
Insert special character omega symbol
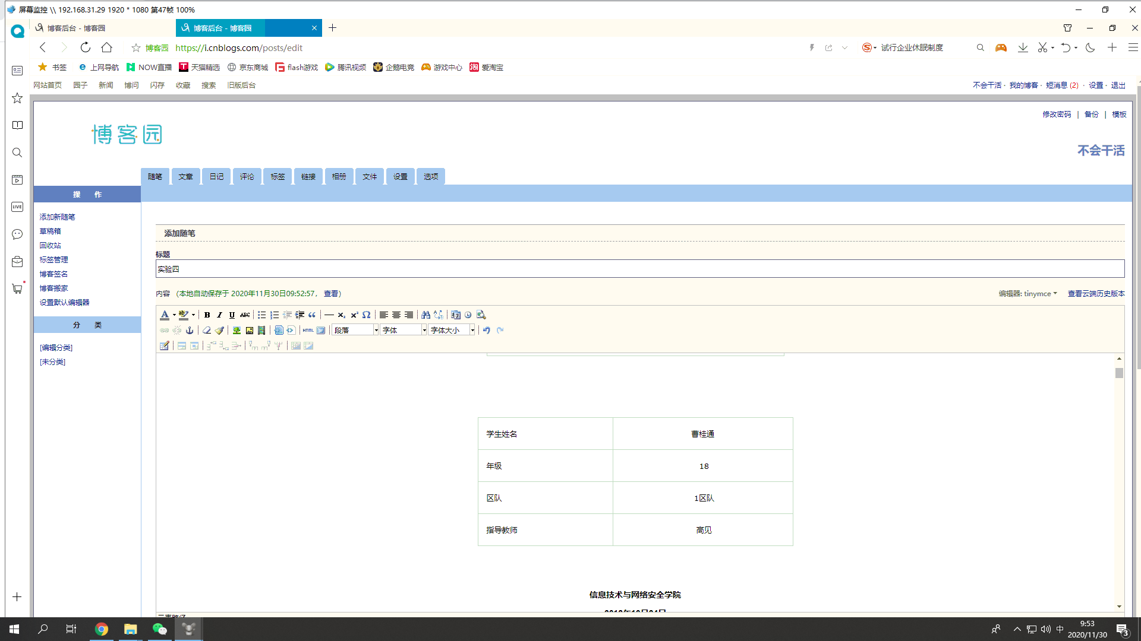[x=367, y=315]
